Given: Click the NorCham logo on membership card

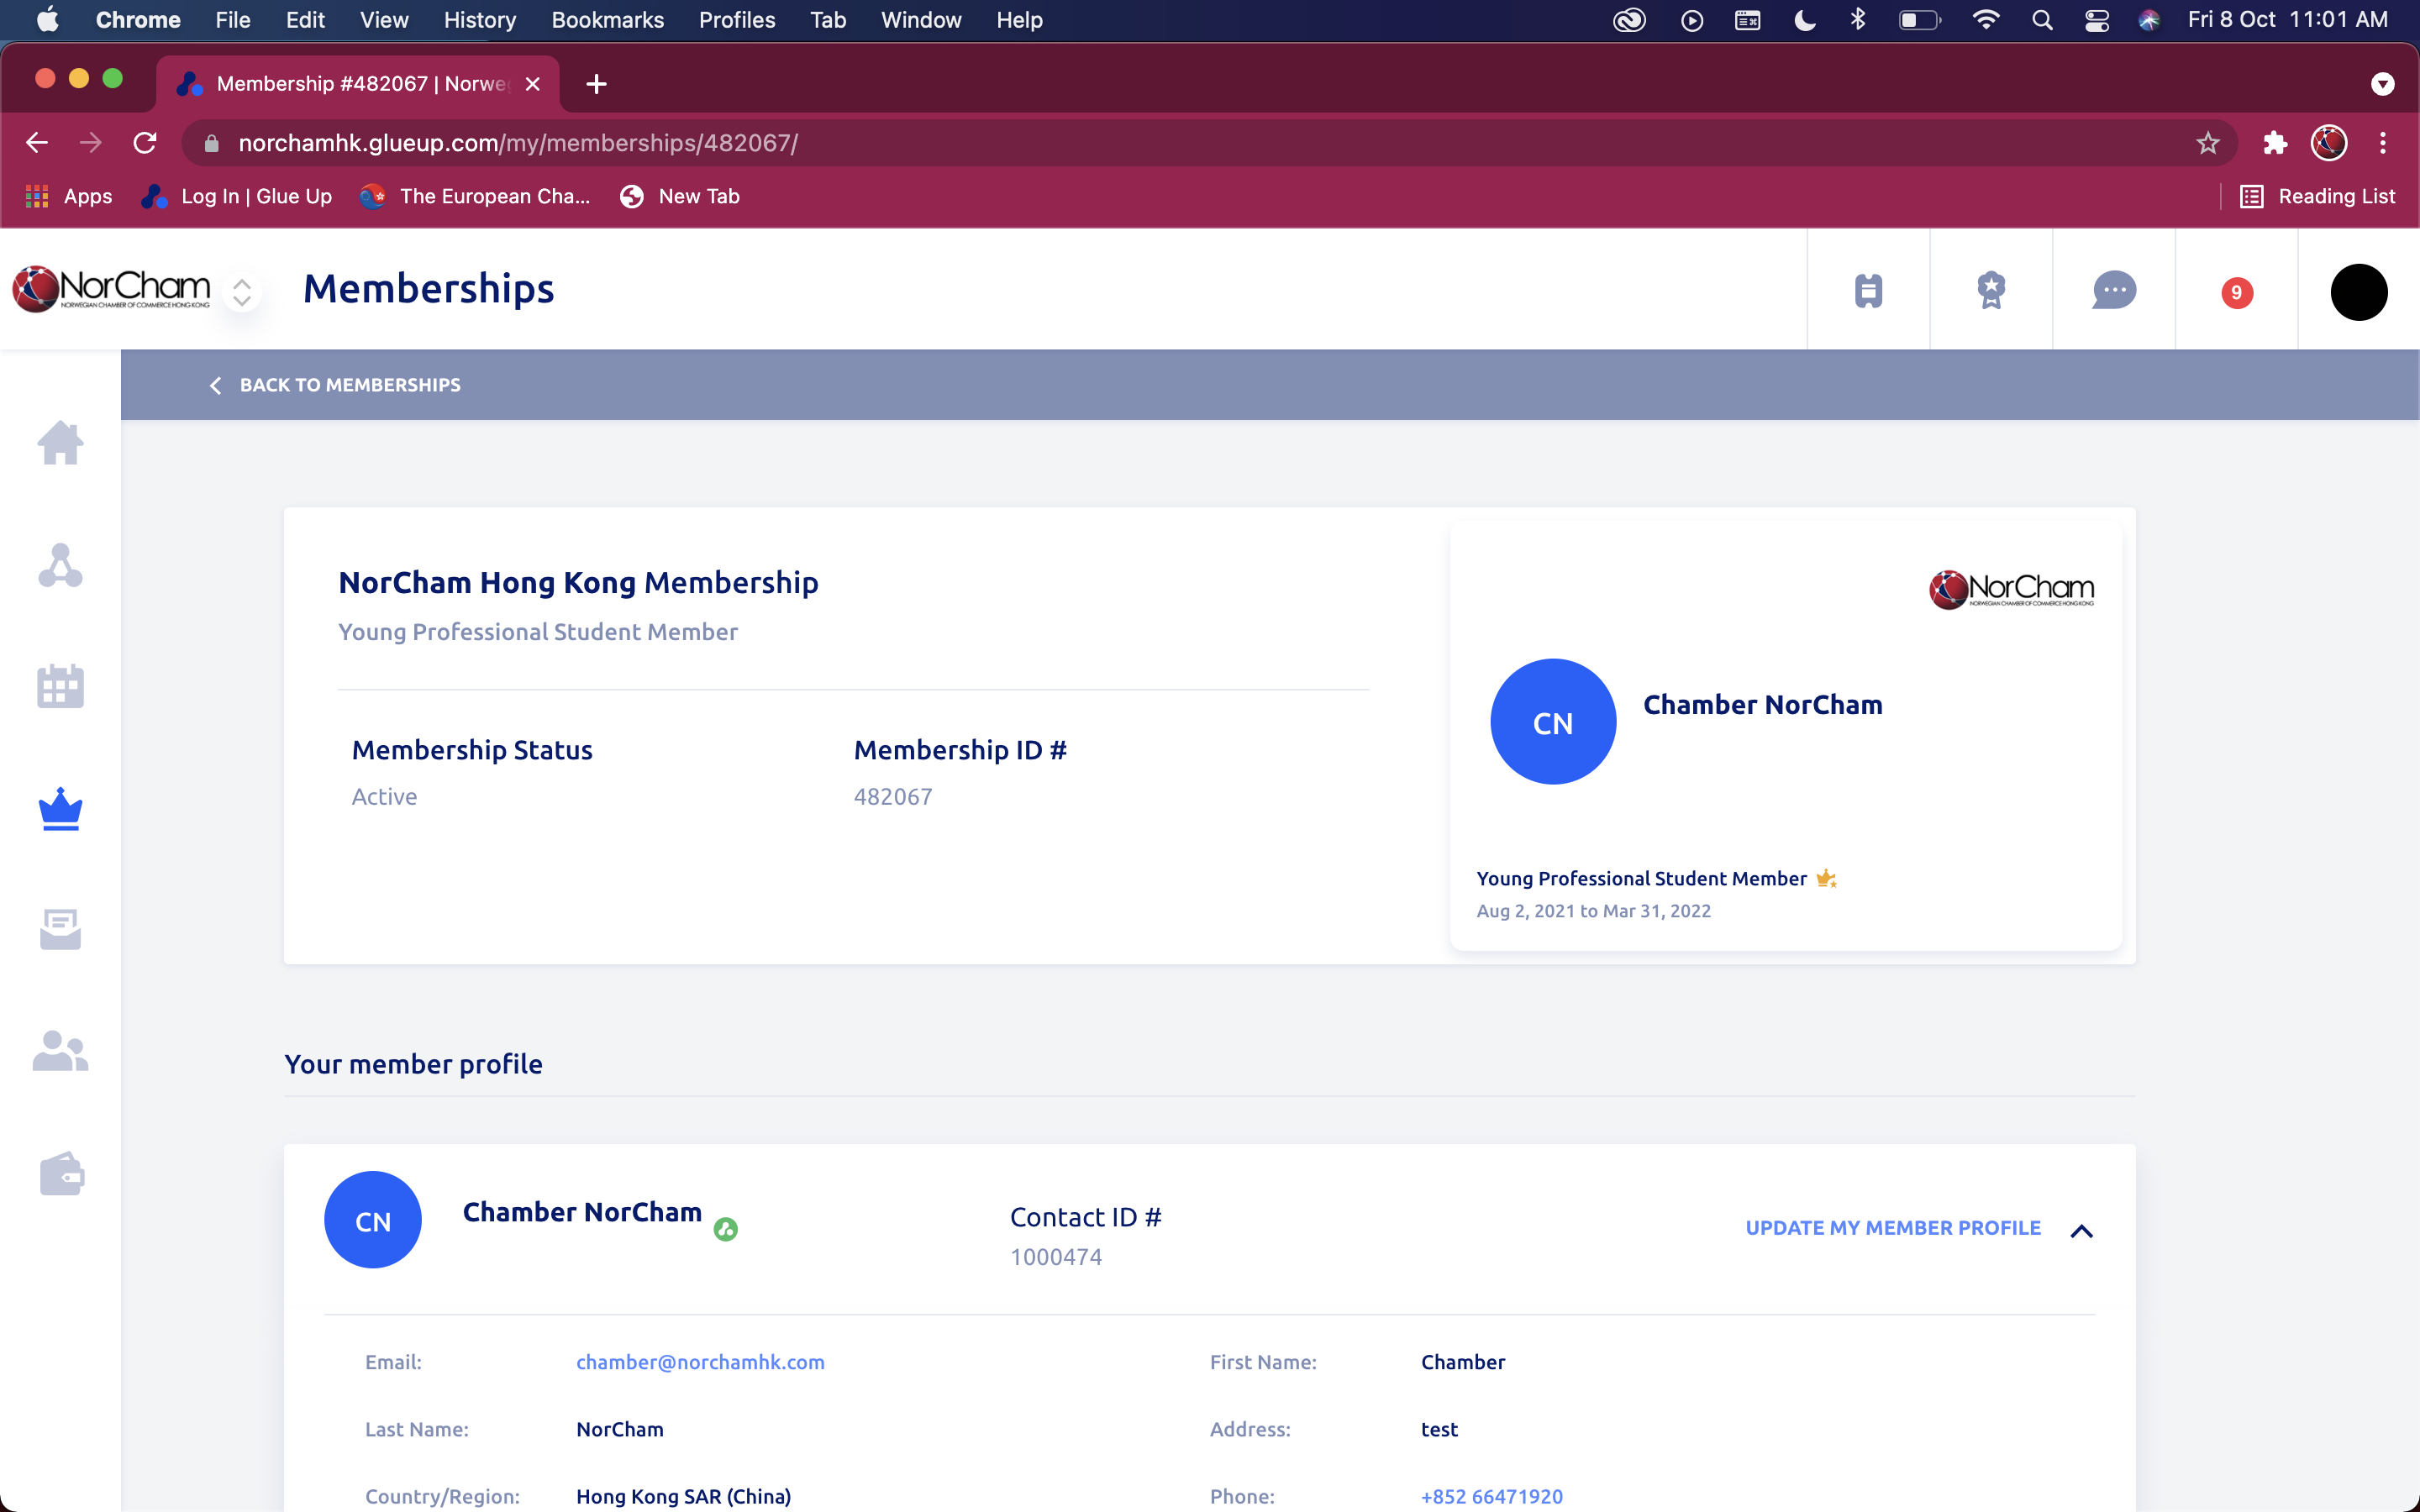Looking at the screenshot, I should click(2011, 589).
